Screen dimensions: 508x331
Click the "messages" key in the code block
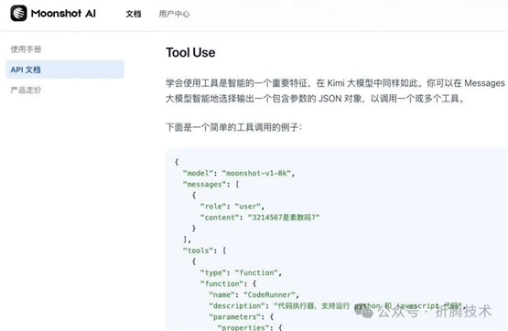click(x=204, y=185)
